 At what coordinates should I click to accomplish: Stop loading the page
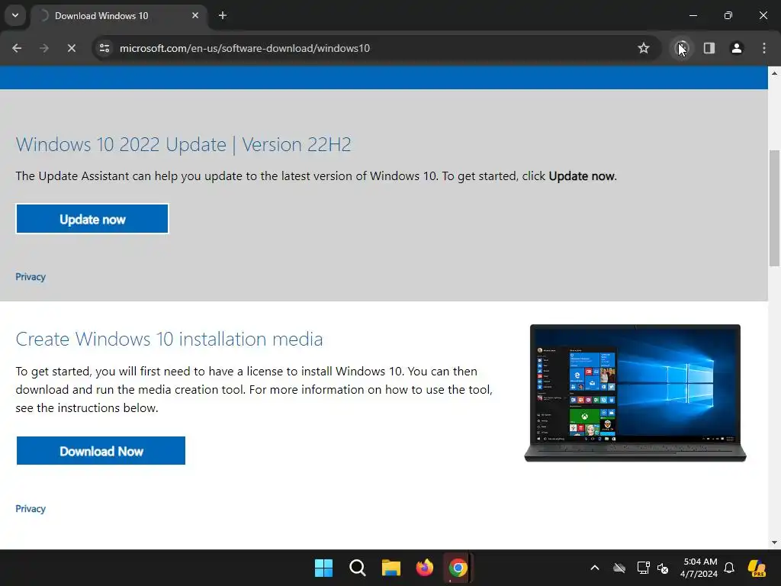tap(72, 48)
